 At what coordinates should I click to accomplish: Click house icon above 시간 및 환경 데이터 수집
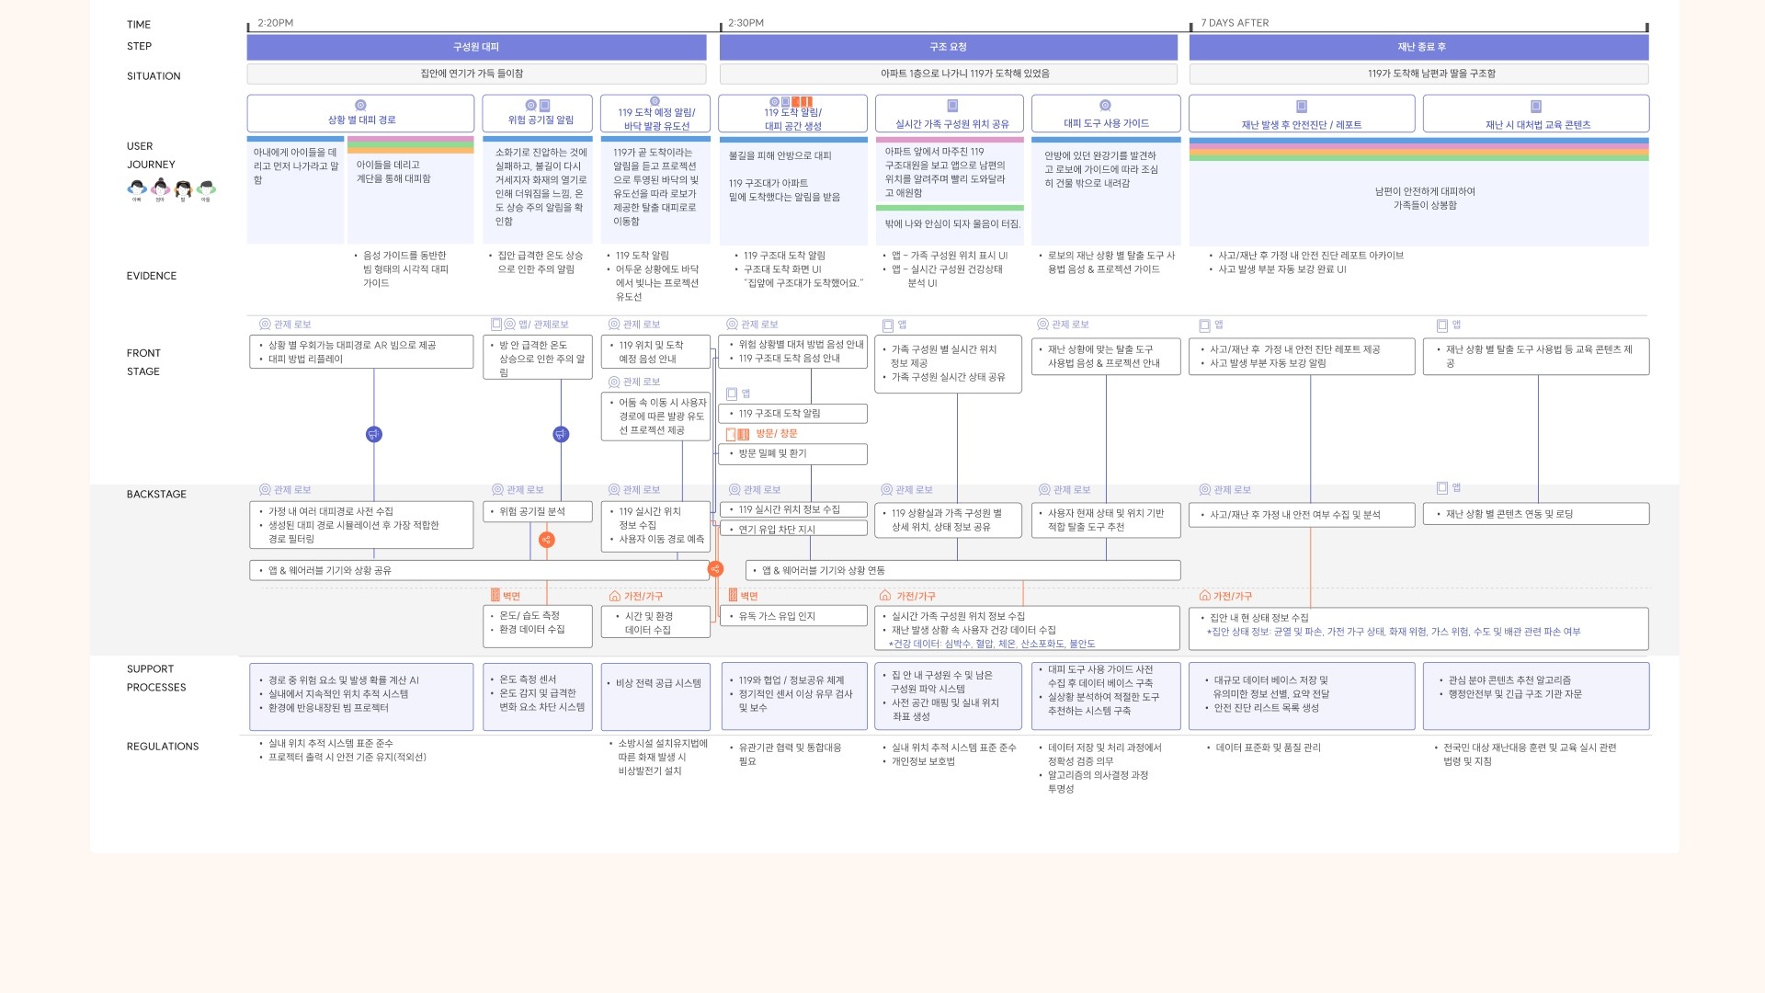(615, 596)
